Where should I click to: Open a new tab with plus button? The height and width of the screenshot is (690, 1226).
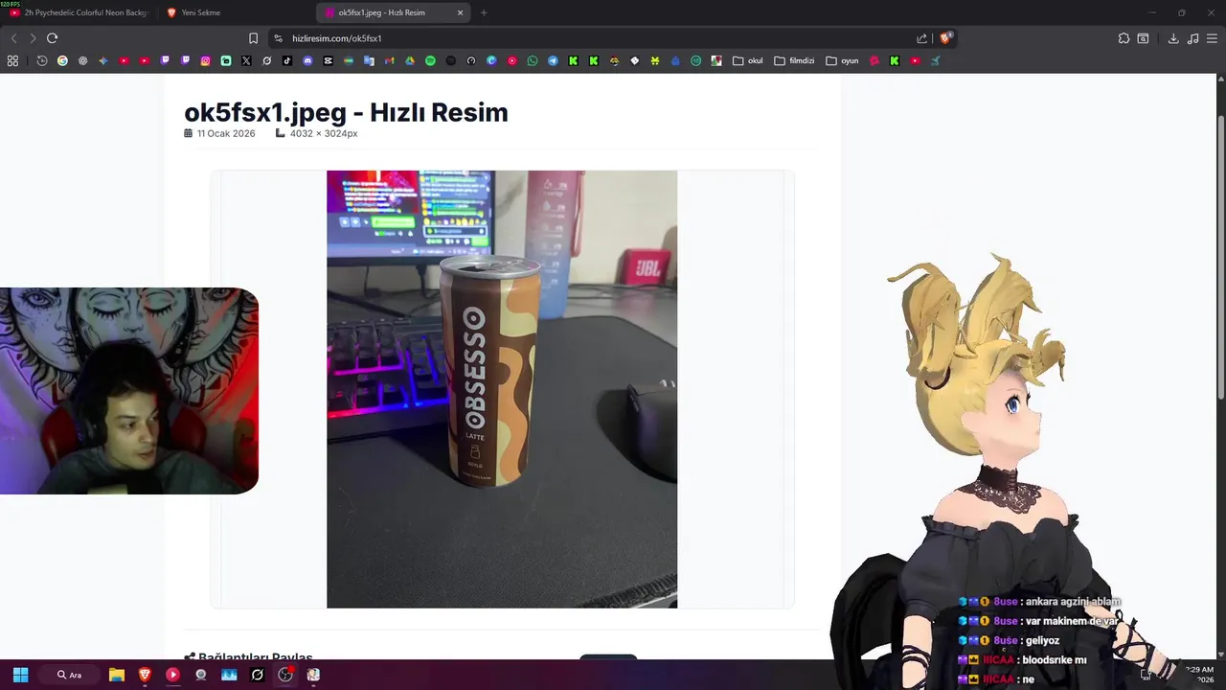[x=483, y=12]
